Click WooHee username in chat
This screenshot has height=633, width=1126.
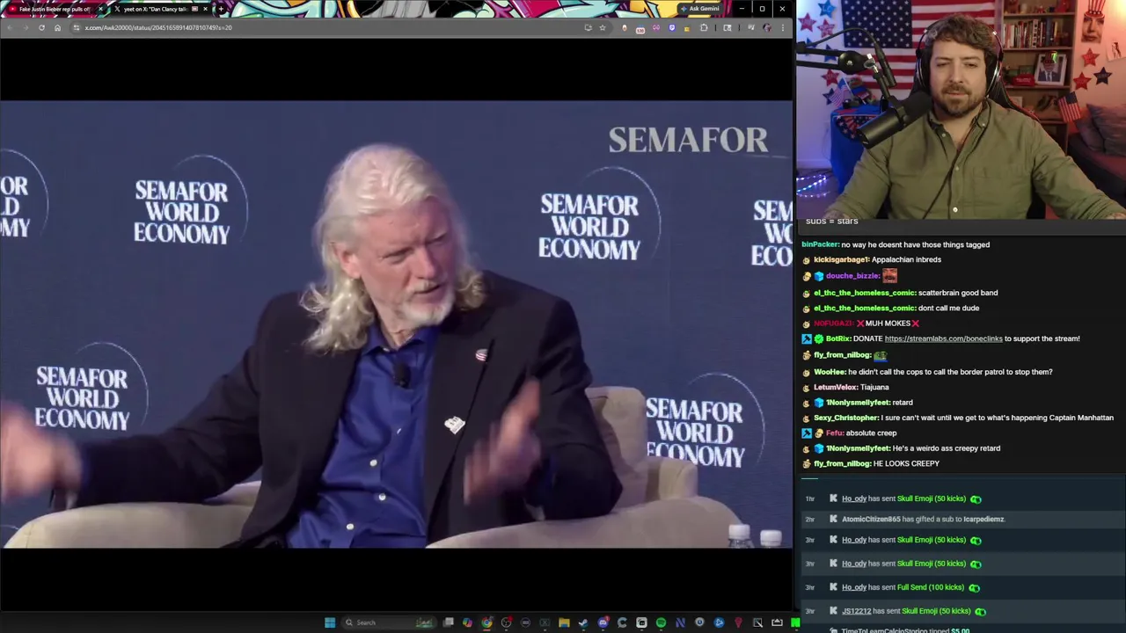coord(830,372)
